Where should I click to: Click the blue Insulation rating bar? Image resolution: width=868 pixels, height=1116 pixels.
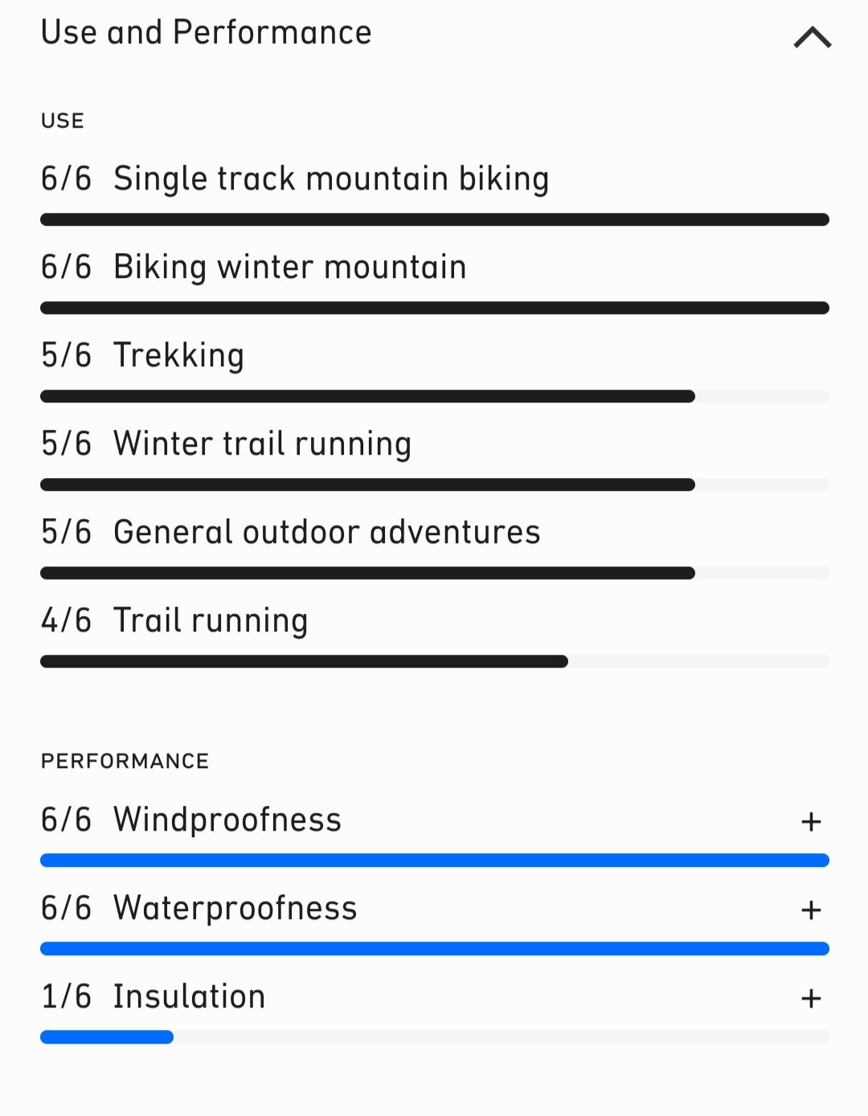(x=434, y=1037)
